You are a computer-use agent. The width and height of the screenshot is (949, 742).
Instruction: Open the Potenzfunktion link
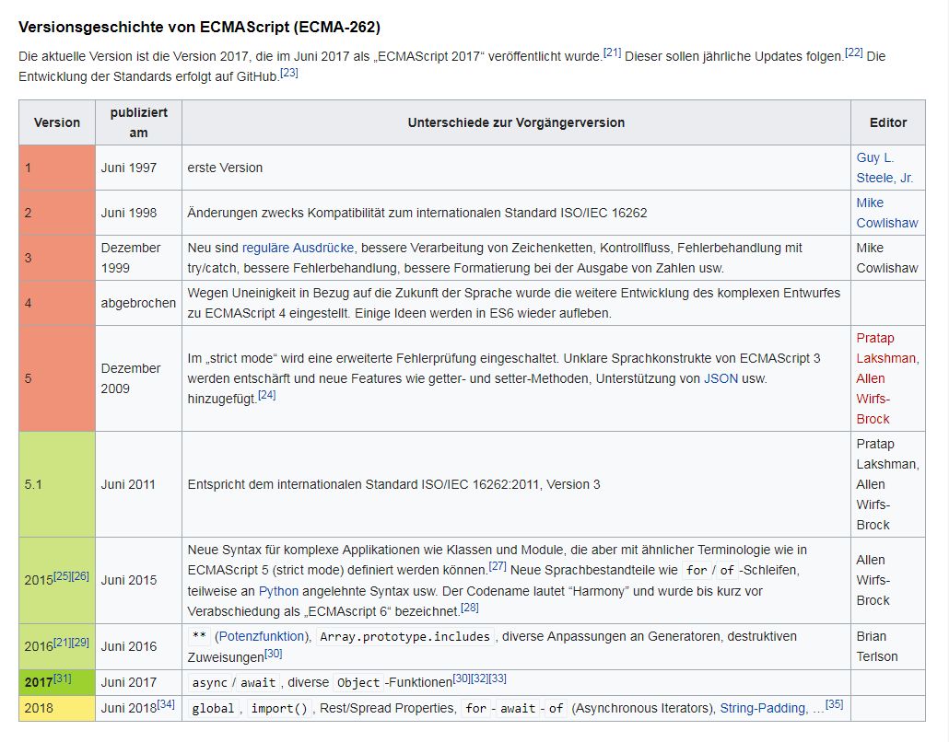(x=261, y=636)
